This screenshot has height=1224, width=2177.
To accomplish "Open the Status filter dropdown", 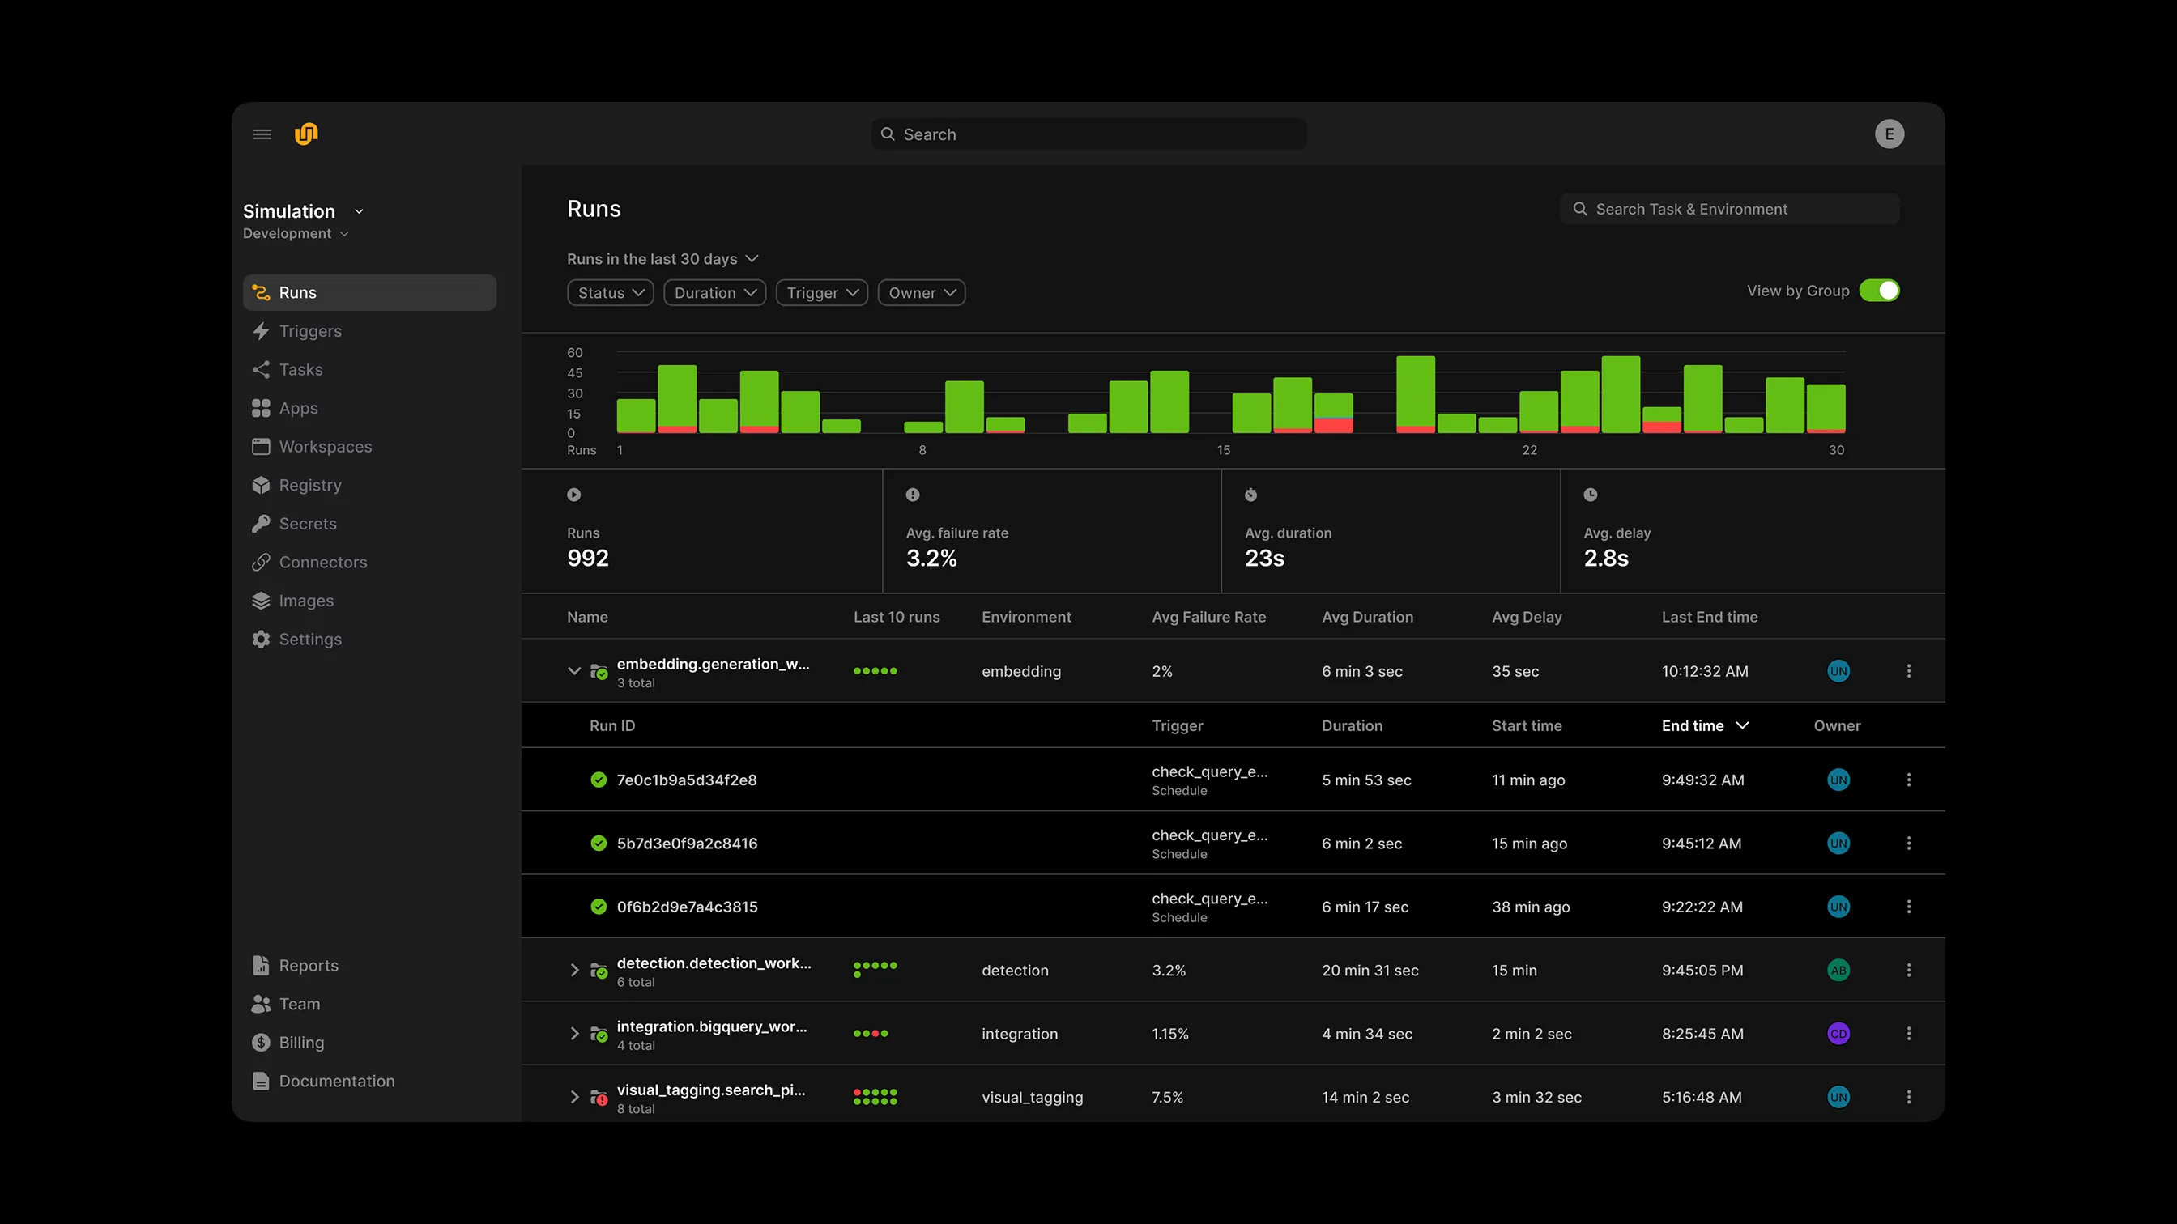I will pos(609,292).
